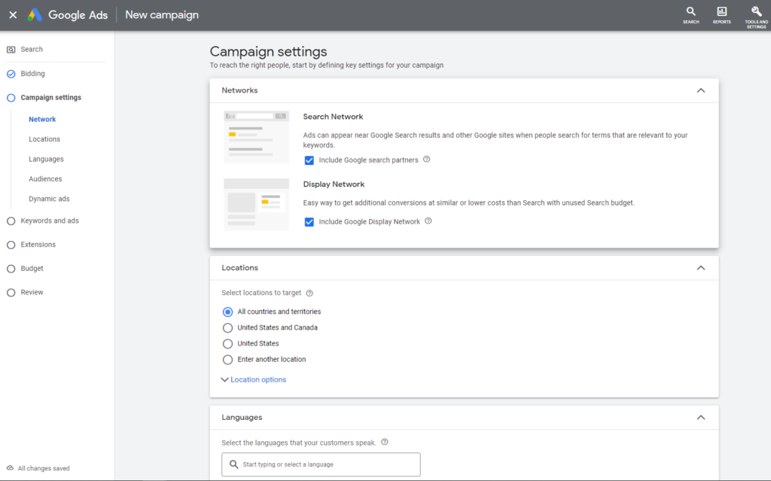Uncheck Include Google search partners
771x481 pixels.
pos(309,160)
